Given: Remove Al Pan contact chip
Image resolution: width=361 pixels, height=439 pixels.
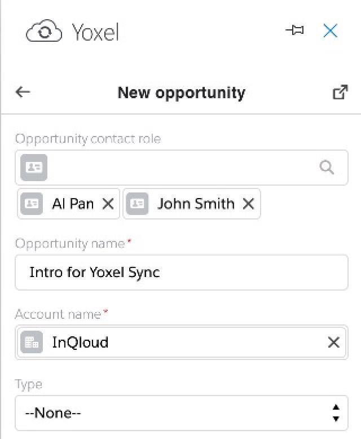Looking at the screenshot, I should (x=108, y=204).
